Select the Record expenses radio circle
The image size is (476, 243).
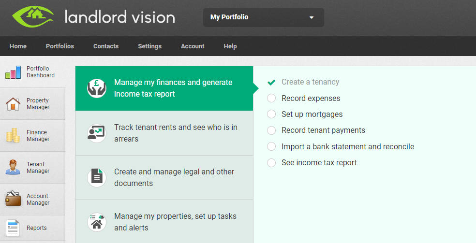coord(271,99)
